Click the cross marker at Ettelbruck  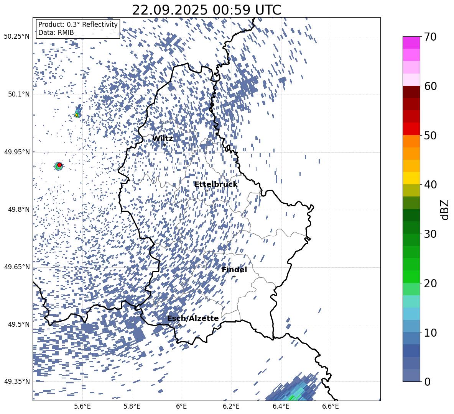tap(206, 191)
